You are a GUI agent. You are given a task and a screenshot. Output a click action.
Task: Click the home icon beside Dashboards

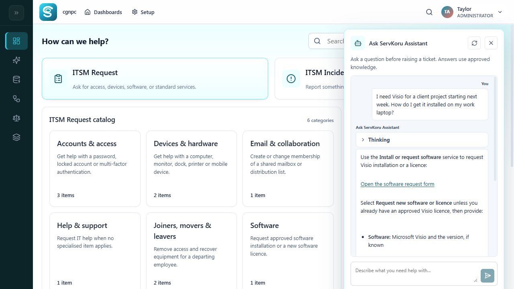coord(88,12)
